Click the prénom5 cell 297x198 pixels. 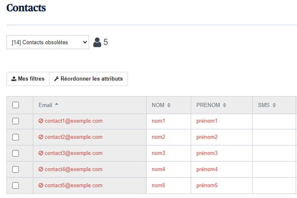pyautogui.click(x=207, y=185)
